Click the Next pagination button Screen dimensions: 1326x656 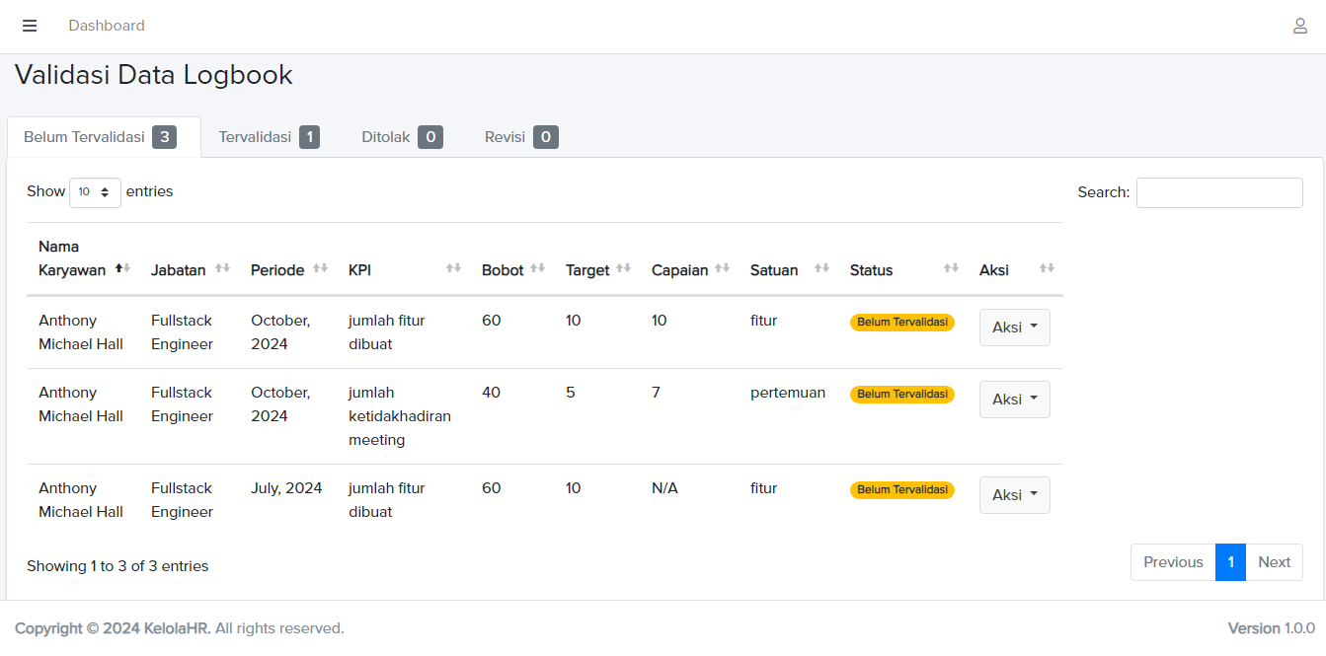1274,562
